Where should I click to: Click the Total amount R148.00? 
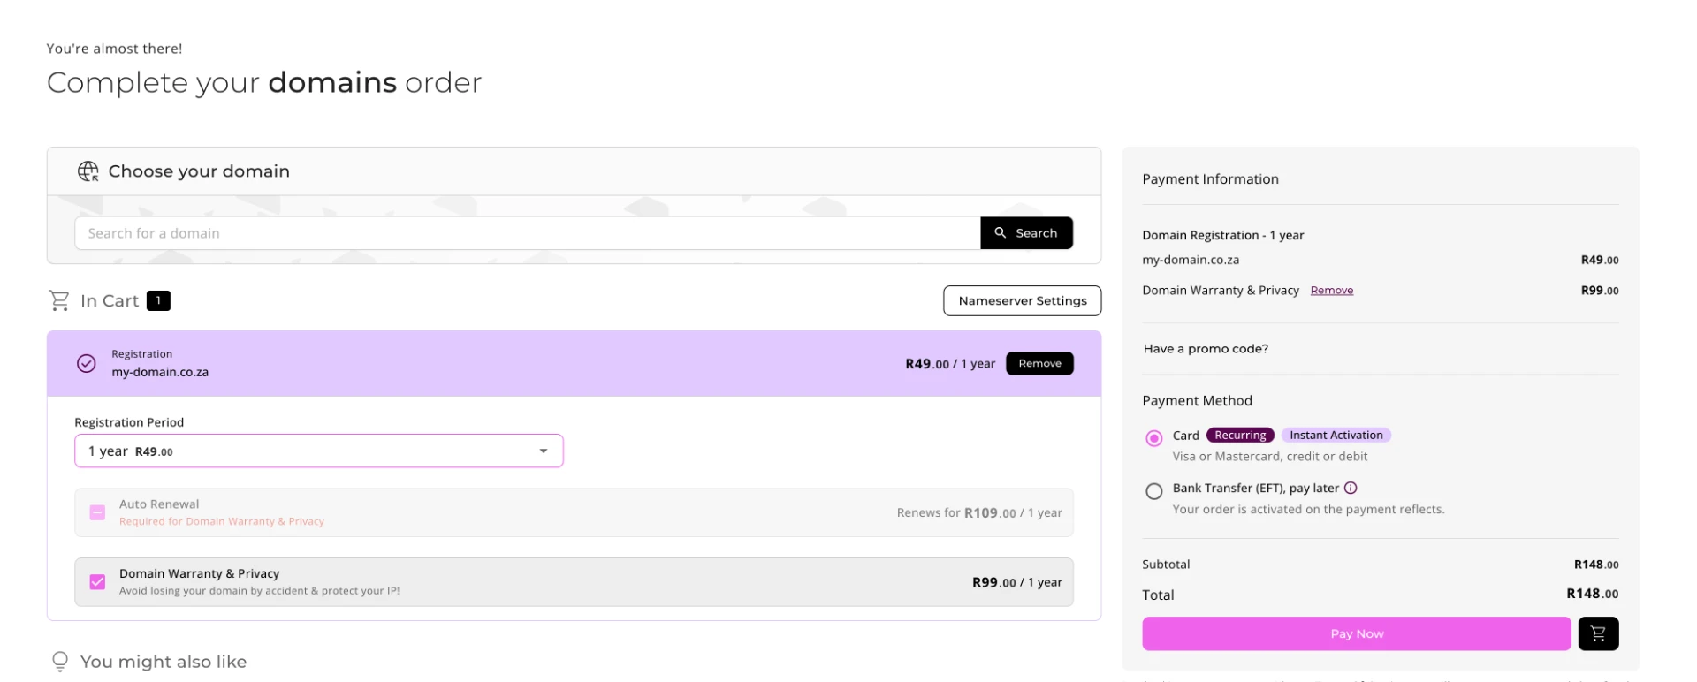click(x=1593, y=594)
